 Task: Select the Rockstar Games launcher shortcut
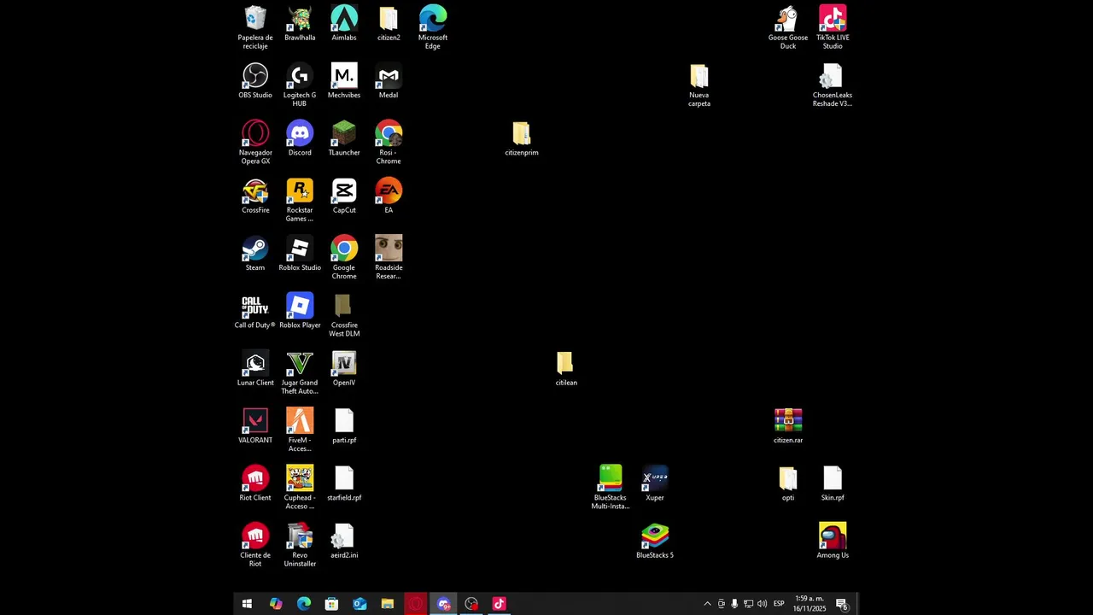[300, 200]
